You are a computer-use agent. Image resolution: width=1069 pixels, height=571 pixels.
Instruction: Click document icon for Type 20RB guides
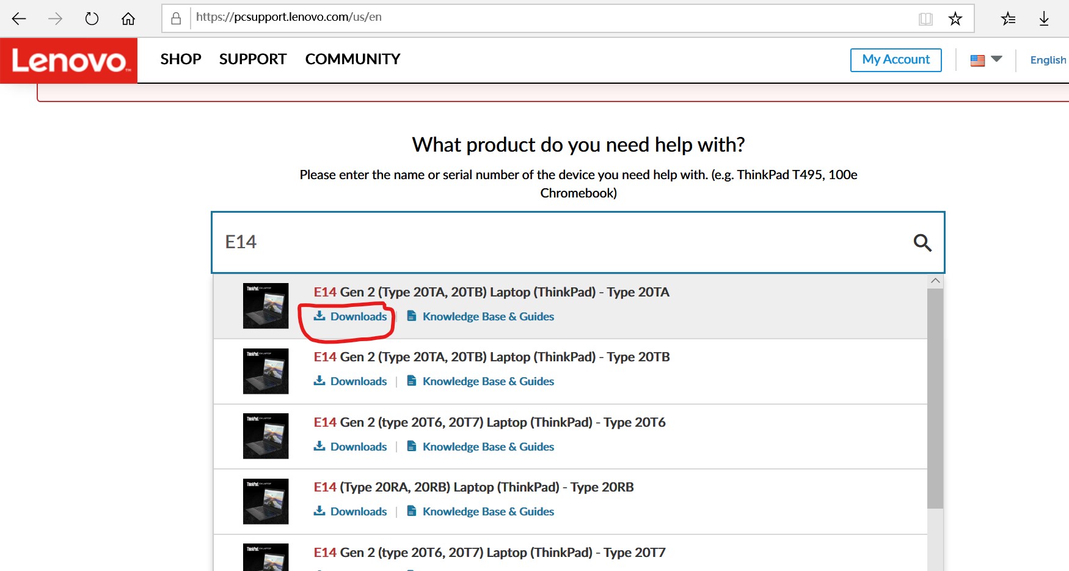[x=412, y=511]
